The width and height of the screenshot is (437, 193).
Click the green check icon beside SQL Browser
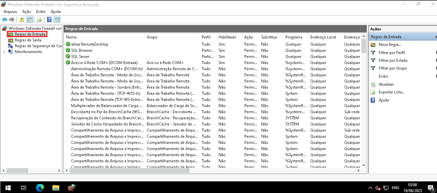click(x=68, y=50)
